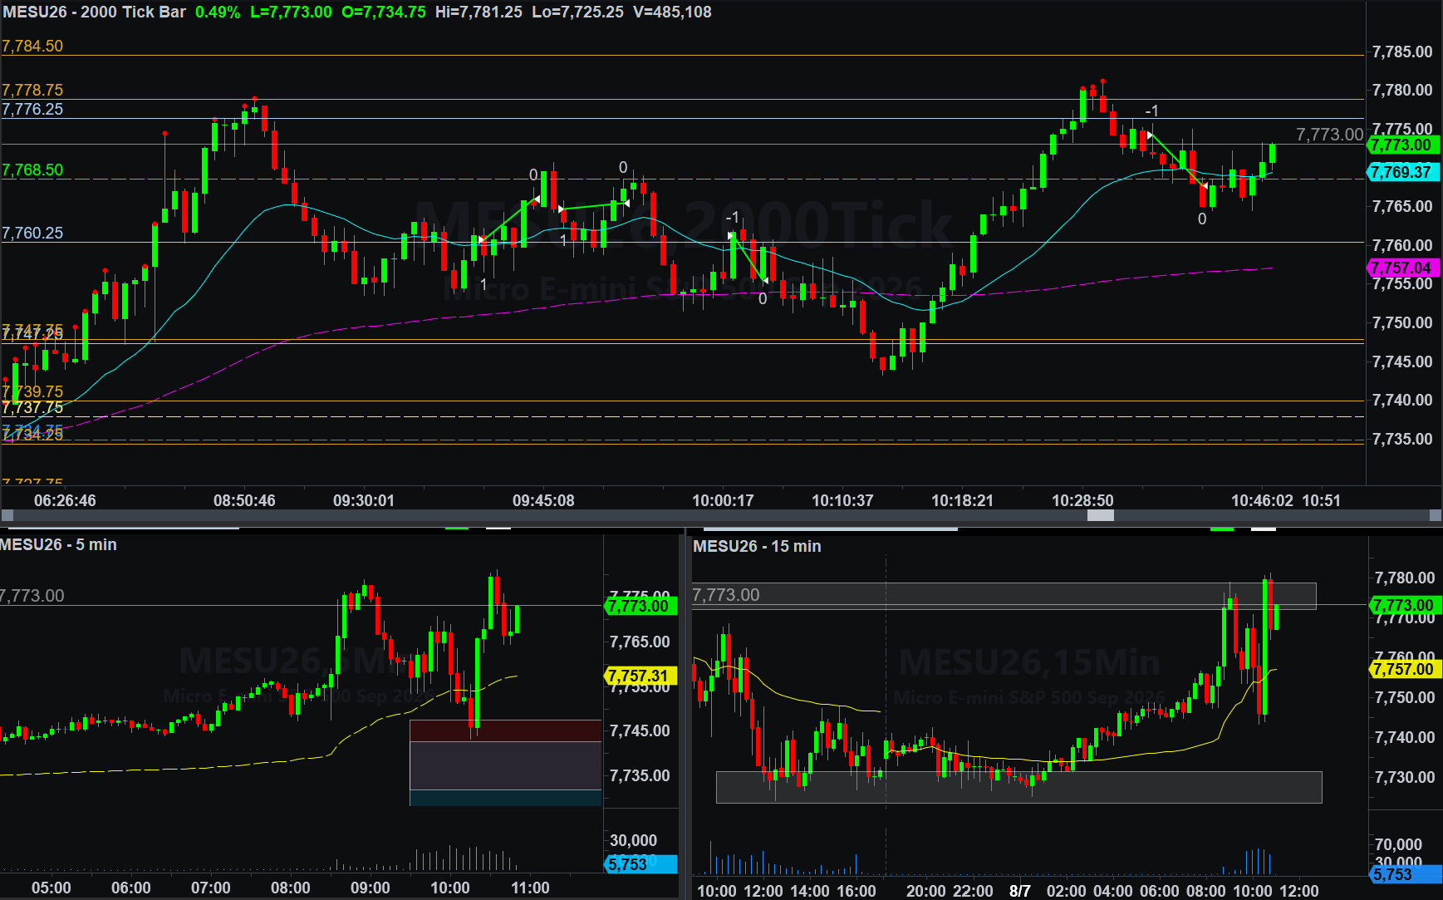1443x900 pixels.
Task: Click the 10:46:02 time axis label
Action: pos(1262,500)
